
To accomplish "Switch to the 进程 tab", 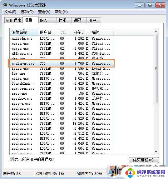I will pyautogui.click(x=31, y=20).
